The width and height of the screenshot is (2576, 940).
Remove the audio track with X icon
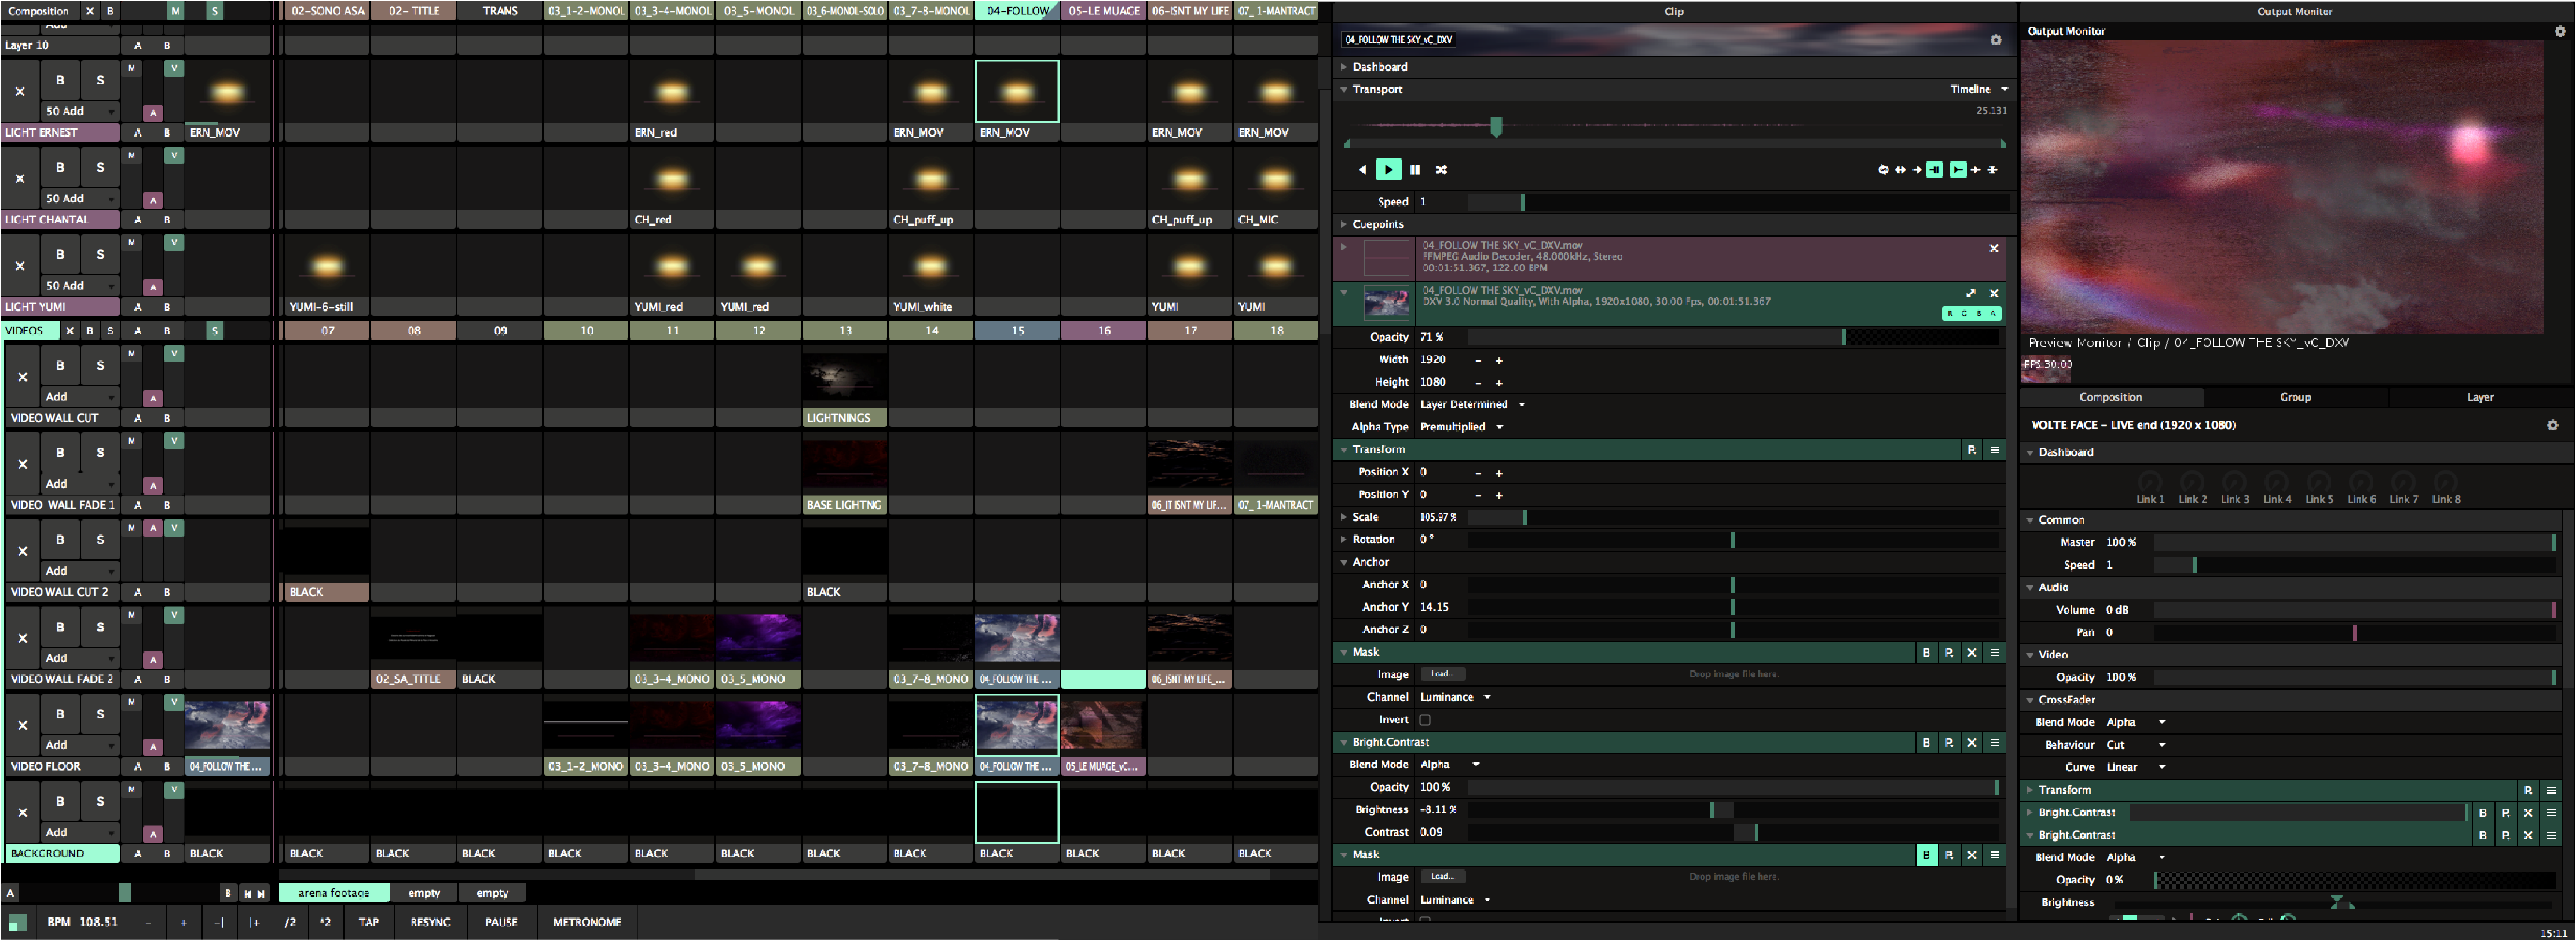(1993, 249)
